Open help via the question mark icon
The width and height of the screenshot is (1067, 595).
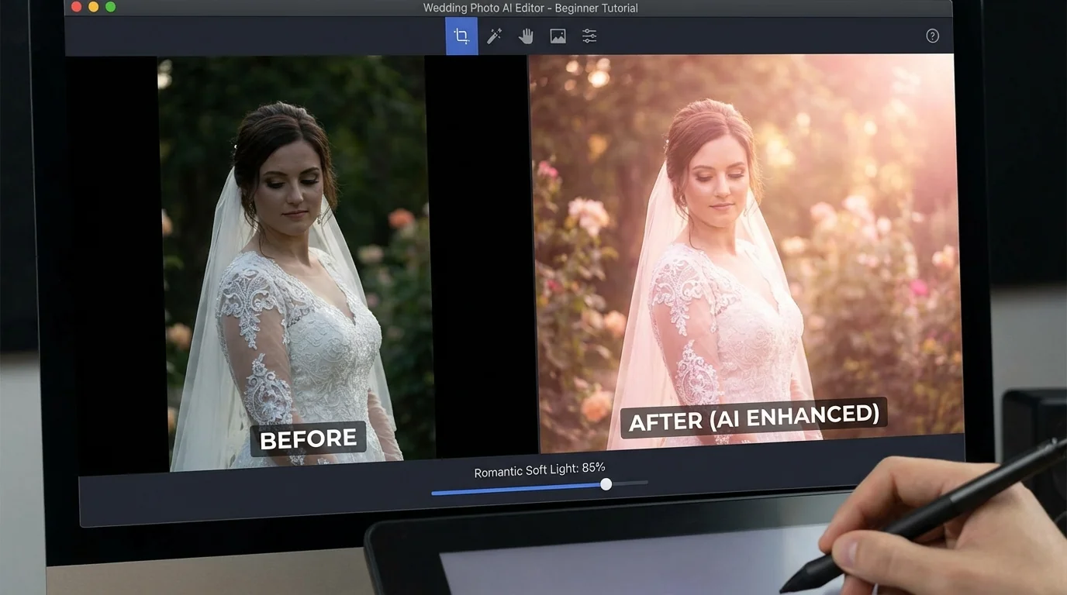(x=932, y=36)
